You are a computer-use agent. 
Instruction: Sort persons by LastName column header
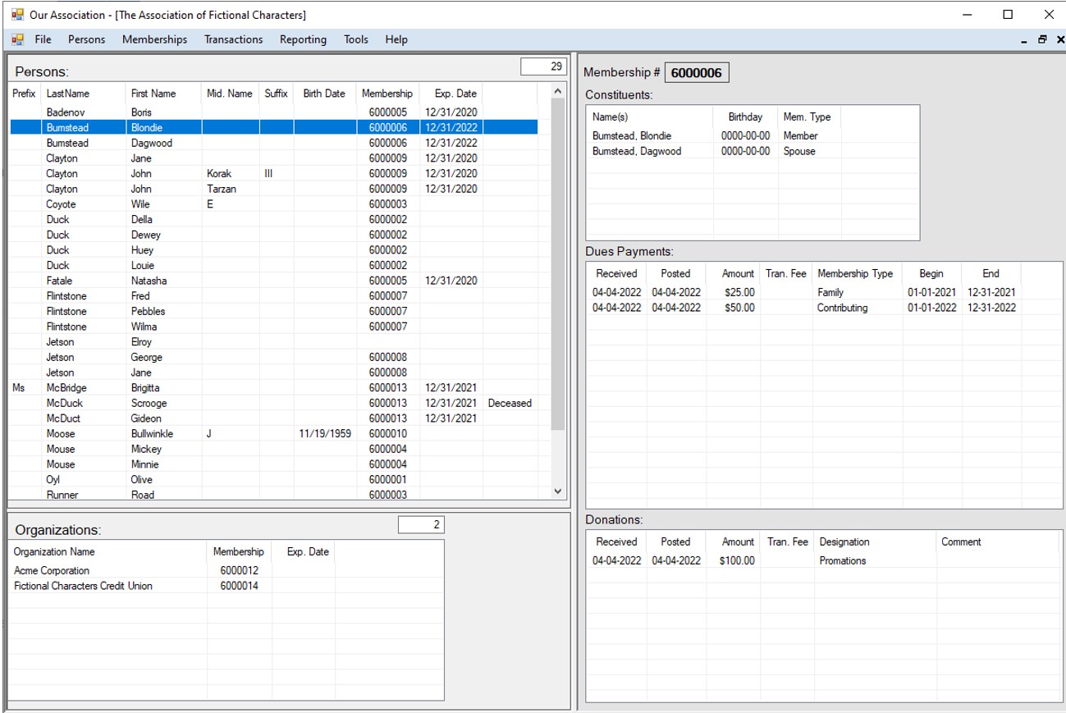click(x=67, y=94)
